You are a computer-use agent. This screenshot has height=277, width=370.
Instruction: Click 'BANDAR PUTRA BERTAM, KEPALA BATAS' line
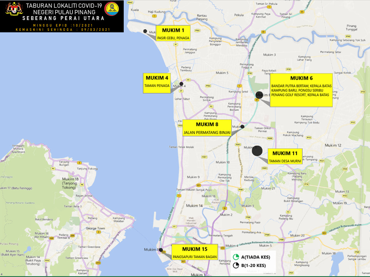click(301, 86)
